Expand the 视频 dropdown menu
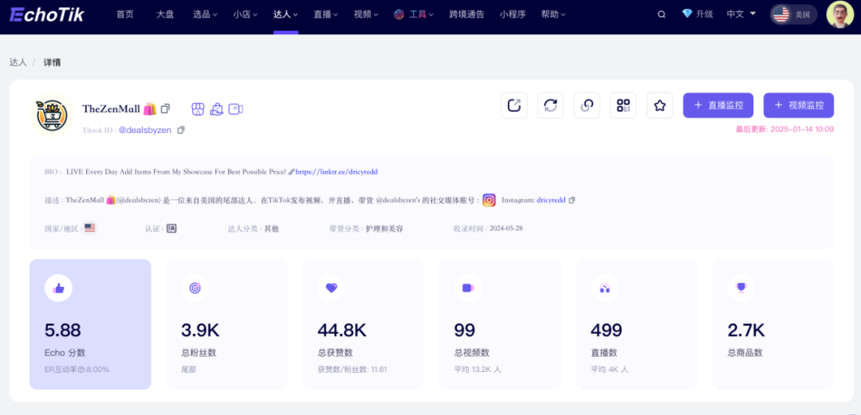The image size is (861, 415). click(366, 14)
